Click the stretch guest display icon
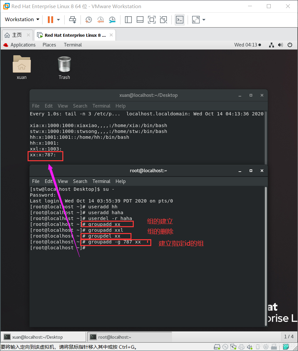 coord(196,20)
